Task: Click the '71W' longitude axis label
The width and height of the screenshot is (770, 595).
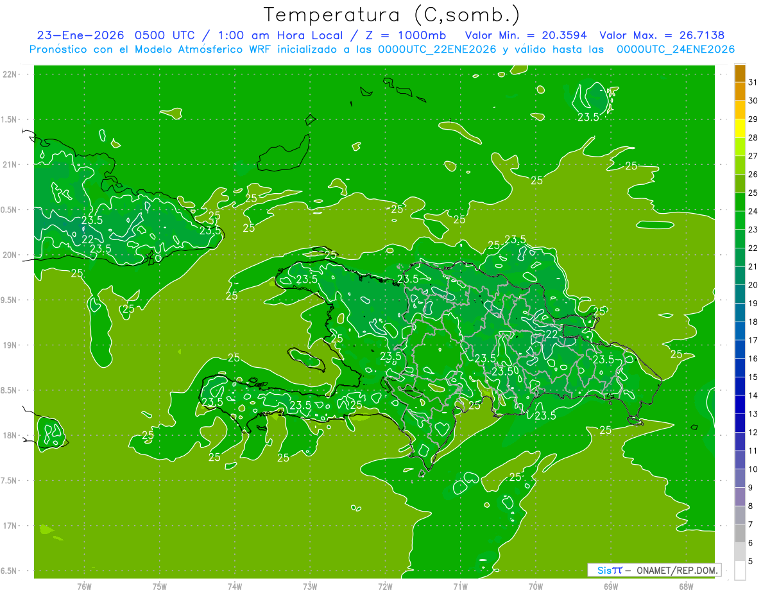Action: click(x=460, y=586)
